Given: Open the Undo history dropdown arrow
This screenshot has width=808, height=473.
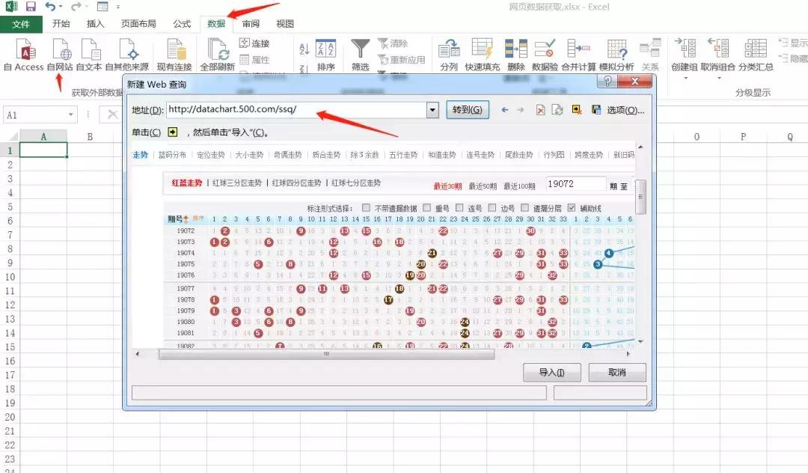Looking at the screenshot, I should pos(61,7).
